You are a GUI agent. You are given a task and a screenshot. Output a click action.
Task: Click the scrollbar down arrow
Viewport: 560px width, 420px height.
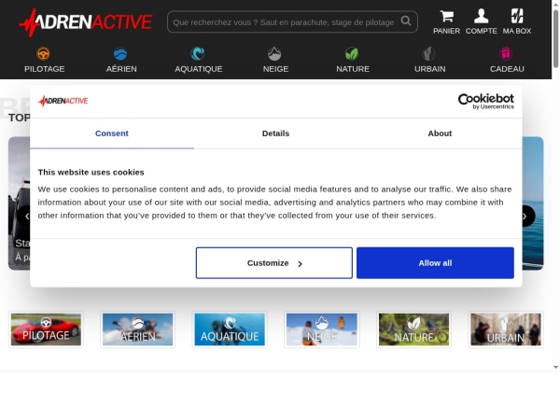pyautogui.click(x=555, y=367)
